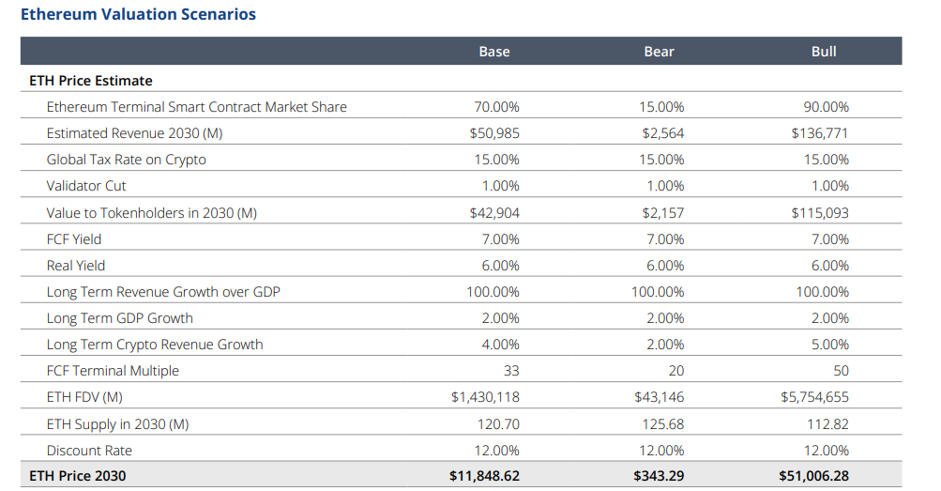This screenshot has width=941, height=491.
Task: Select the $50,985 revenue value
Action: 494,133
